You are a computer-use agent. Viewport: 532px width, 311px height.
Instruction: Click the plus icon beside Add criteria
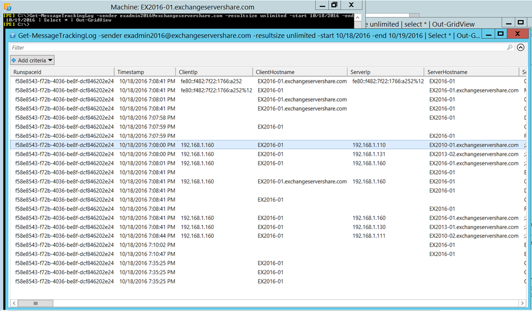click(x=14, y=60)
